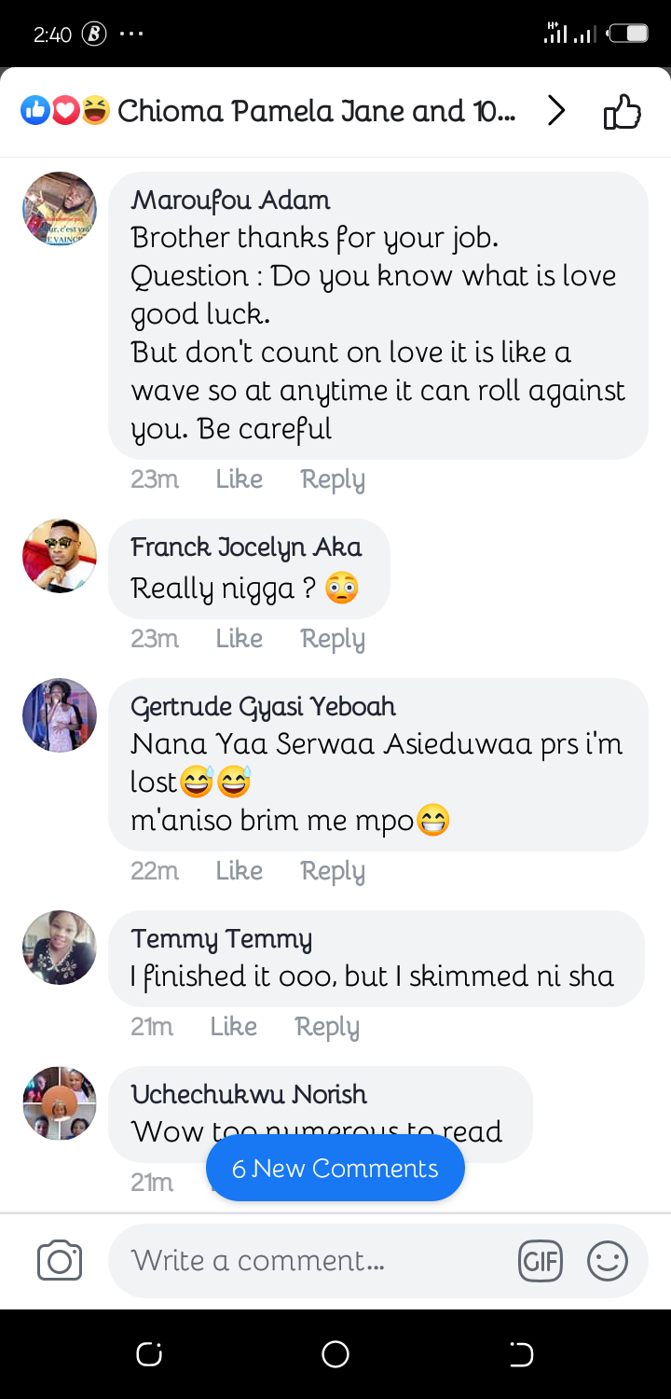Tap the Android recent apps icon
Image resolution: width=671 pixels, height=1399 pixels.
[149, 1354]
